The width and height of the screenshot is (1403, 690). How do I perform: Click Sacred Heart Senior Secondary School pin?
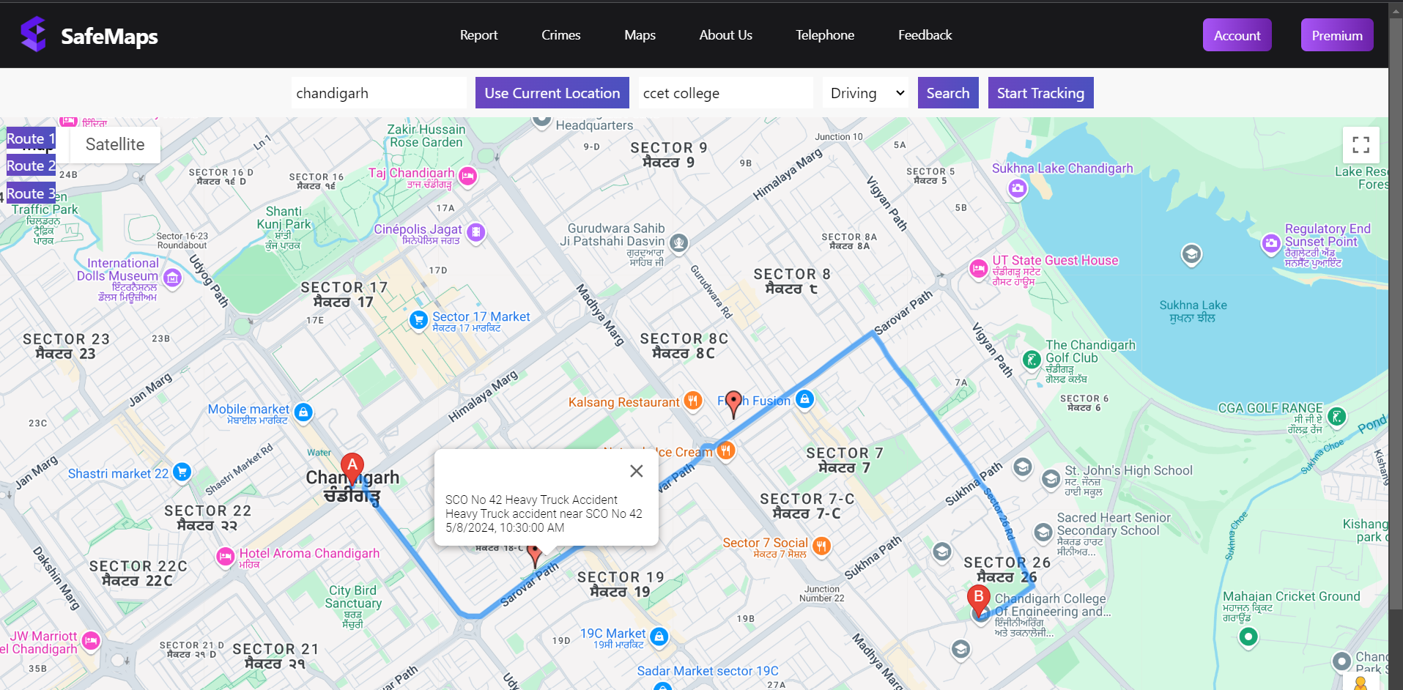pyautogui.click(x=1043, y=533)
